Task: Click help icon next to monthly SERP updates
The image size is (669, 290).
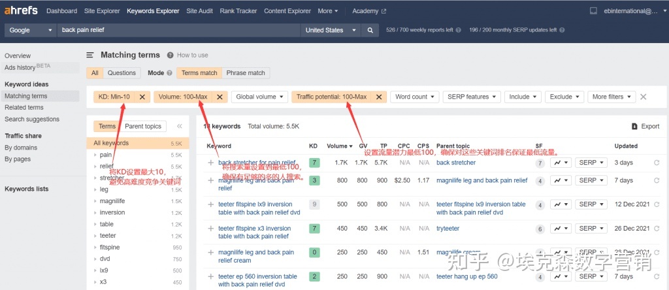Action: (562, 30)
